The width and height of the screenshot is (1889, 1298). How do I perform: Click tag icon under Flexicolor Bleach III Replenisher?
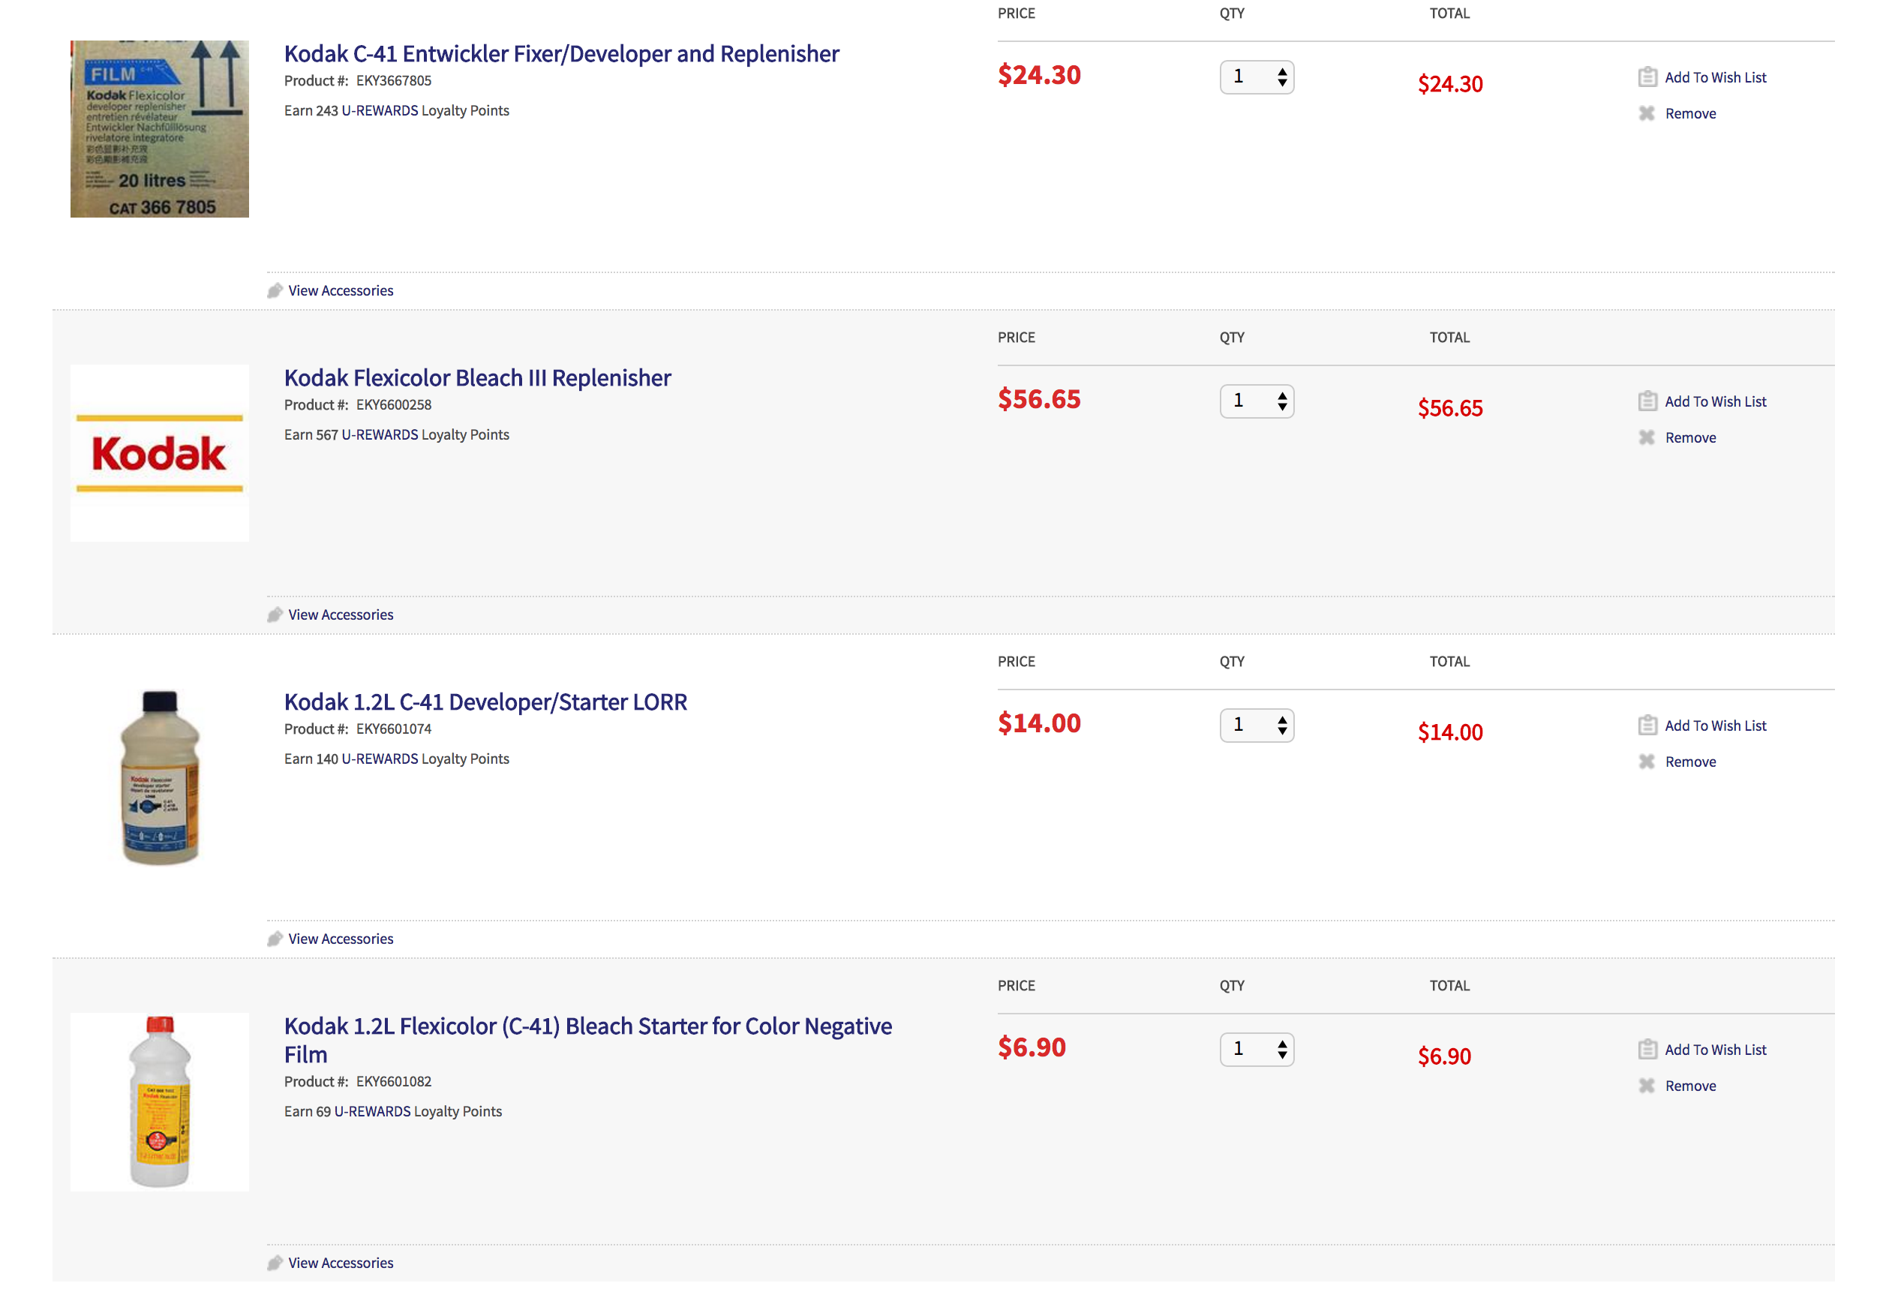click(275, 614)
